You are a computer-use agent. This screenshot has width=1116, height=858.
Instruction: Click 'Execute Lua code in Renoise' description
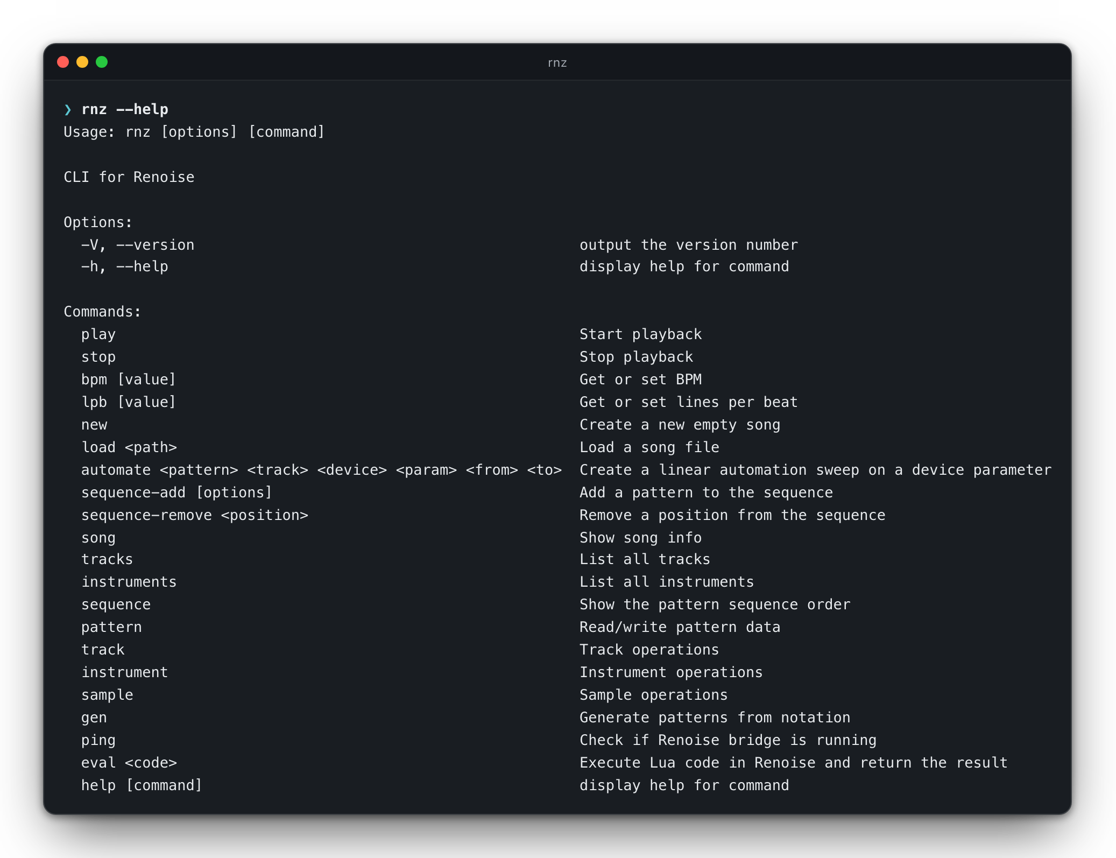coord(794,763)
